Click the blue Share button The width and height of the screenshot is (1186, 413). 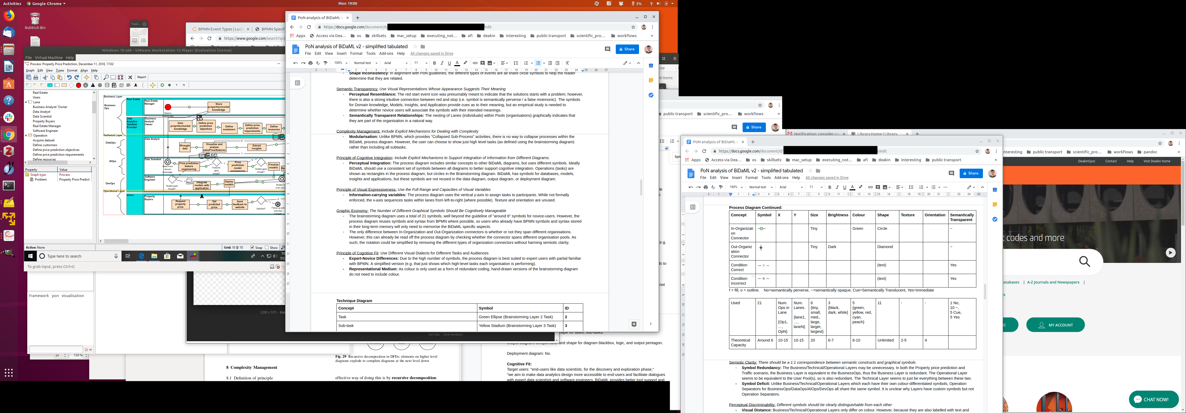pos(627,49)
